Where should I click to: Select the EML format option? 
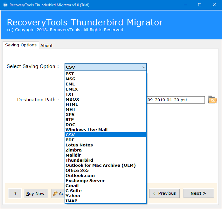(x=106, y=84)
